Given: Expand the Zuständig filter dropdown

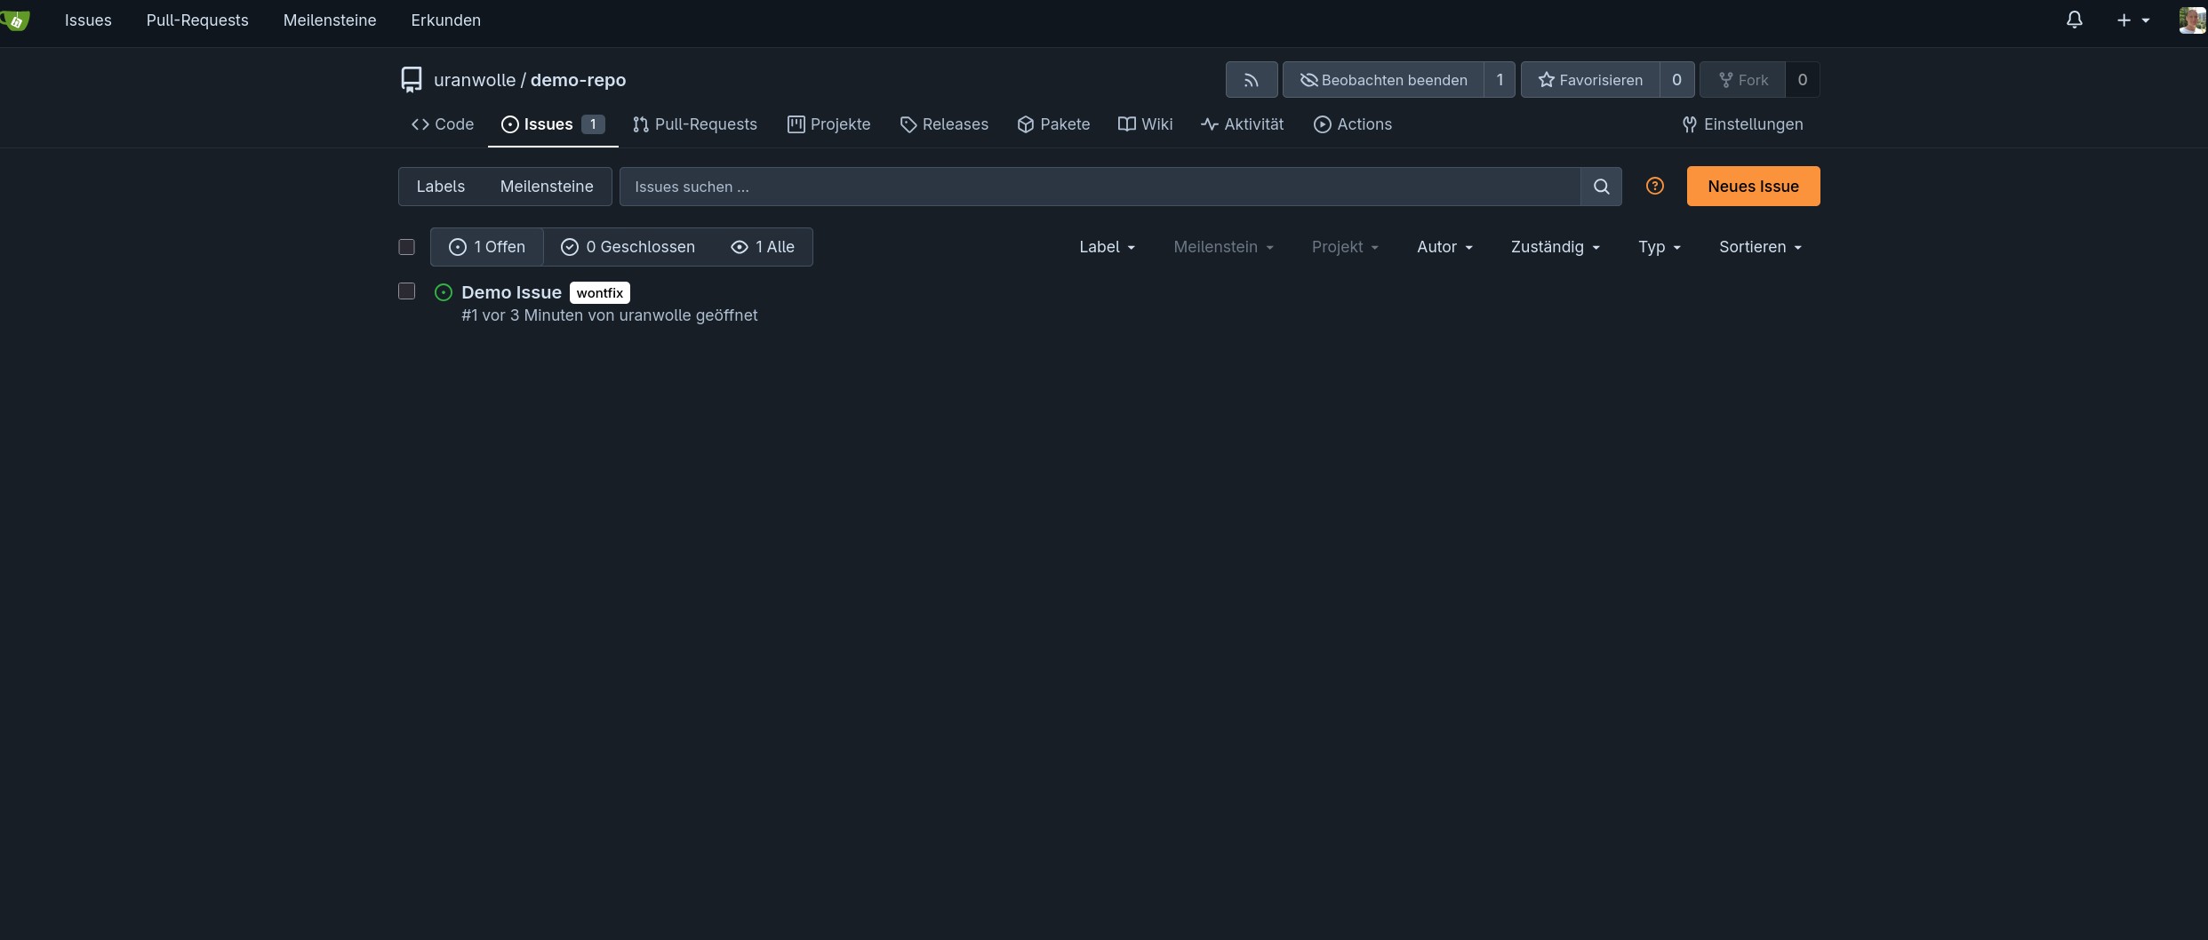Looking at the screenshot, I should click(x=1555, y=247).
